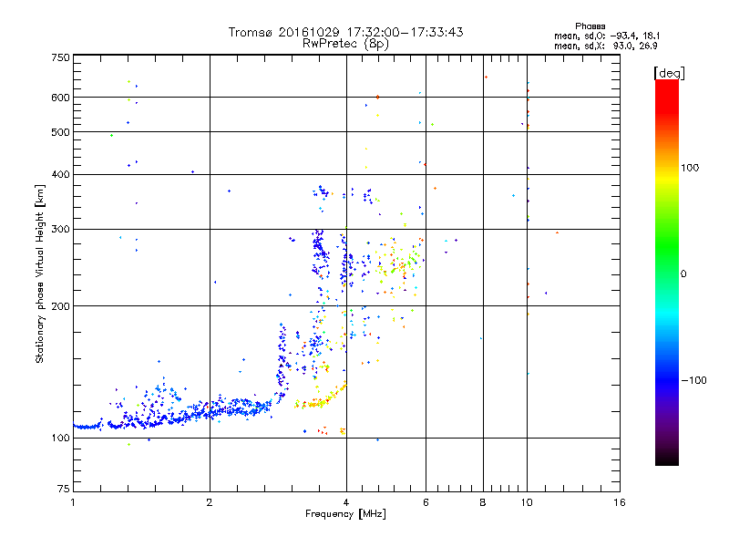Click the '600' height axis tick label
Screen dimensions: 729x547
60,98
